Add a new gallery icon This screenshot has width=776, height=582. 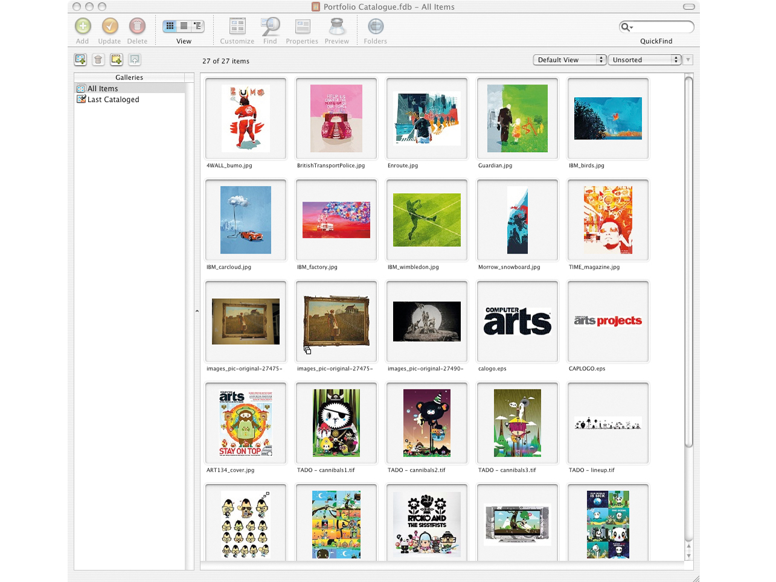[80, 59]
